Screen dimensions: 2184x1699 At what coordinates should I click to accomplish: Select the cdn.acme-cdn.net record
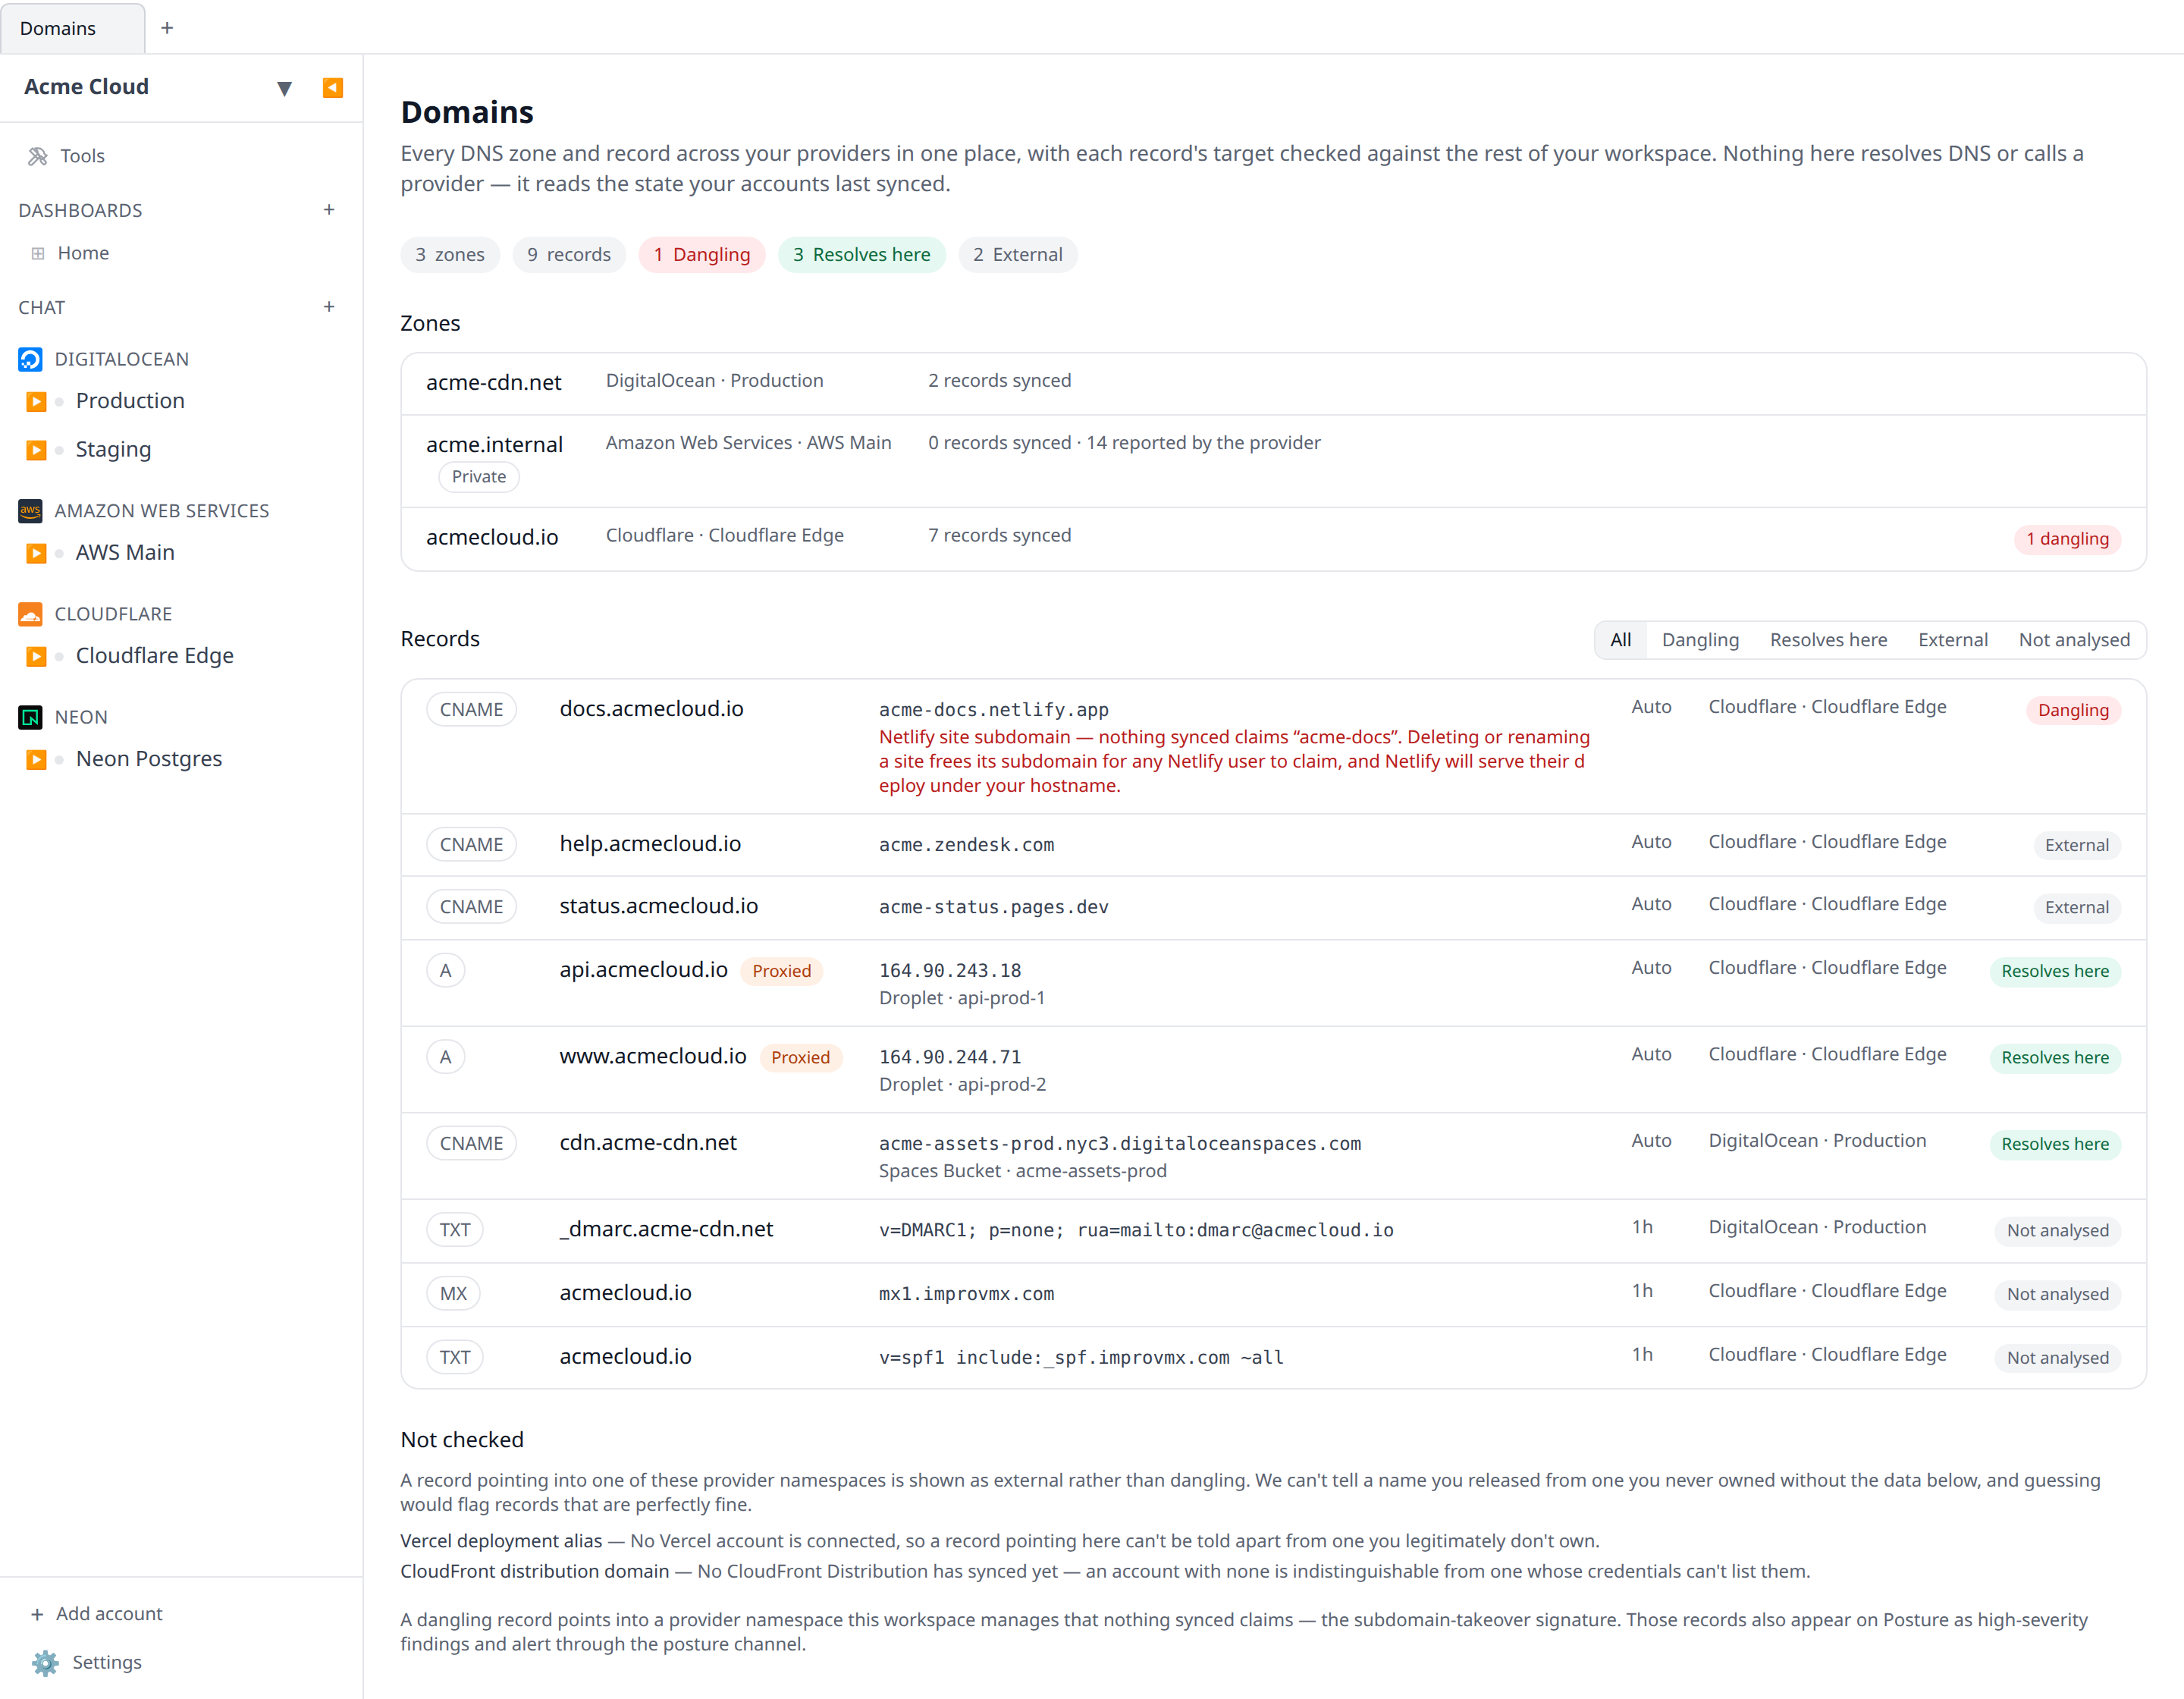coord(1273,1157)
